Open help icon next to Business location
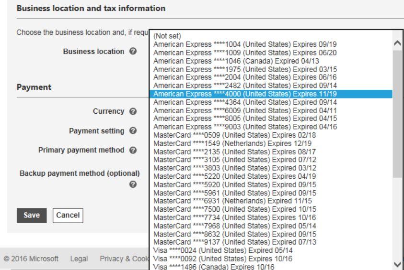Viewport: 404px width, 270px height. (133, 51)
